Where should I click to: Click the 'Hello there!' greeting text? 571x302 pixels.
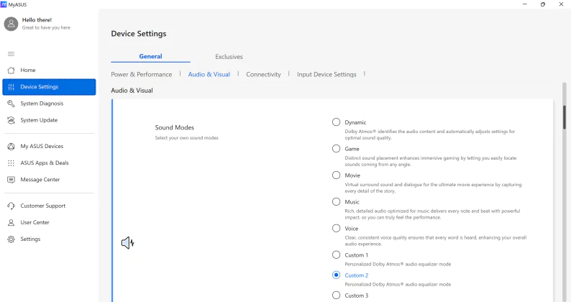(37, 19)
